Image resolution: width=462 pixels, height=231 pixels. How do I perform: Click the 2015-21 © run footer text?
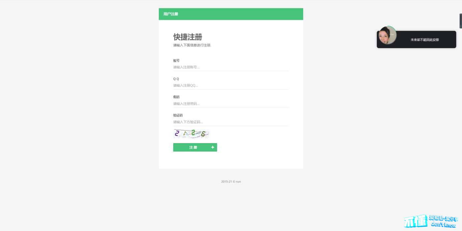231,181
